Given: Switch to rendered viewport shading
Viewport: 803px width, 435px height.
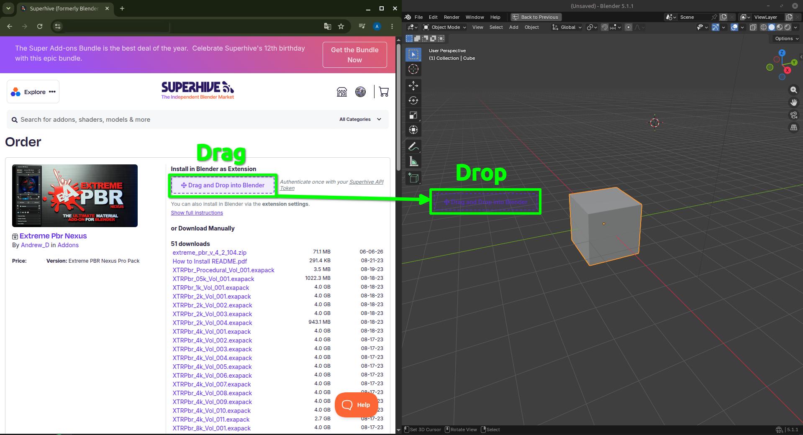Looking at the screenshot, I should pos(788,27).
